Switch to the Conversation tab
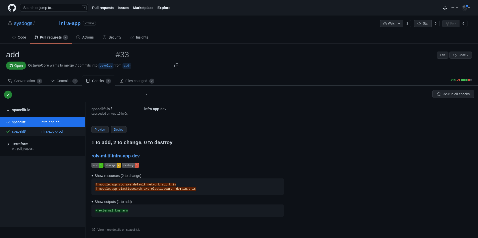Viewport: 478px width, 238px height. 25,81
